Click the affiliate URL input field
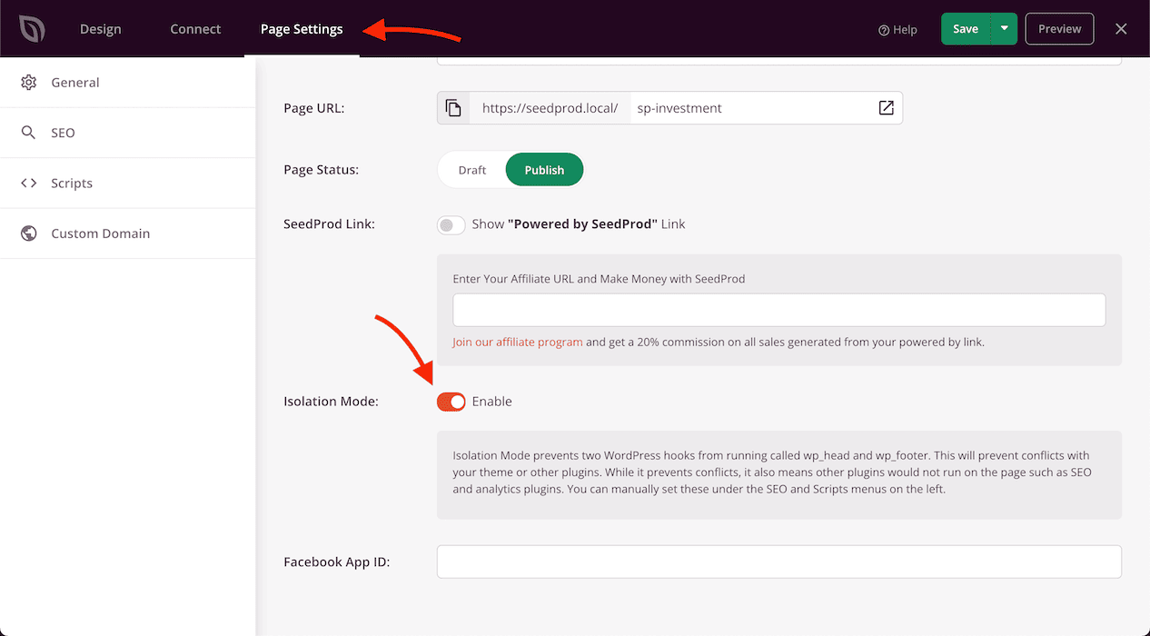Screen dimensions: 1150x636 [x=778, y=310]
